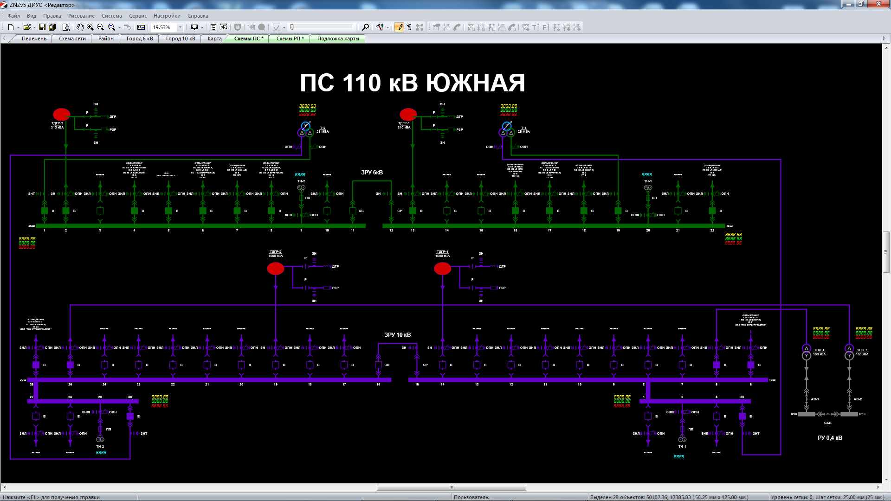Viewport: 891px width, 501px height.
Task: Click the zoom out magnifier
Action: (100, 27)
